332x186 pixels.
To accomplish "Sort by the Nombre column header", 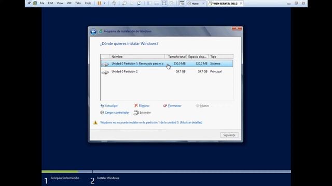I will click(x=137, y=57).
